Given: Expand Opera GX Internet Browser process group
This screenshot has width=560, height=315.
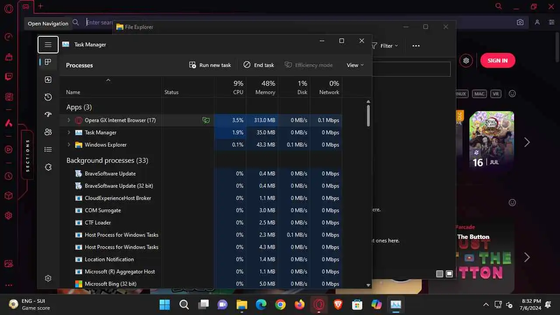Looking at the screenshot, I should coord(69,120).
